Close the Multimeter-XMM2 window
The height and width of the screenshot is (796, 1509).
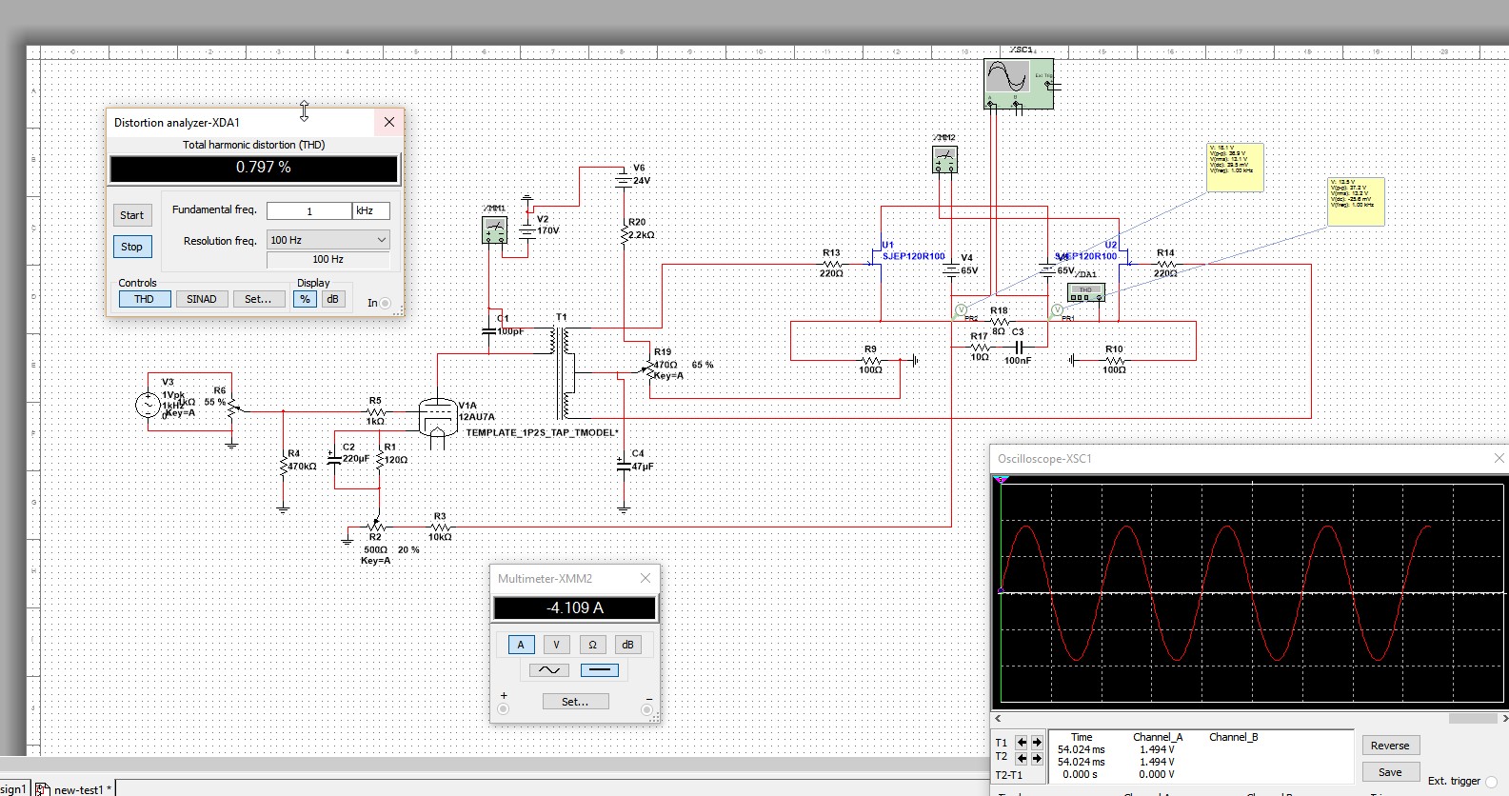645,578
